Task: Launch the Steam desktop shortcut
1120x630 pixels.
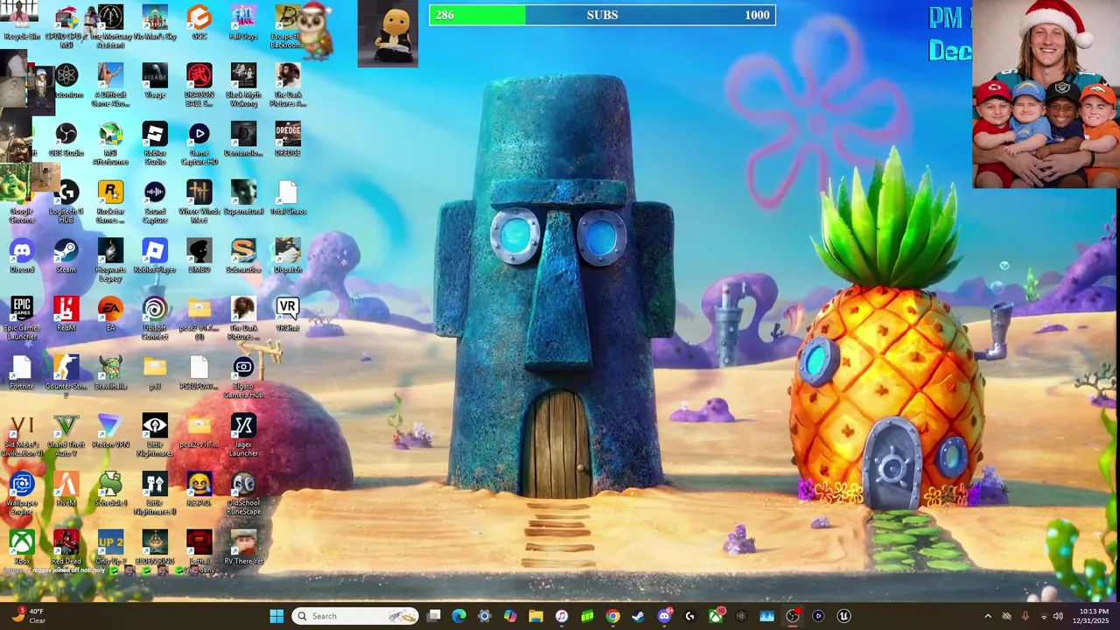Action: [x=66, y=255]
